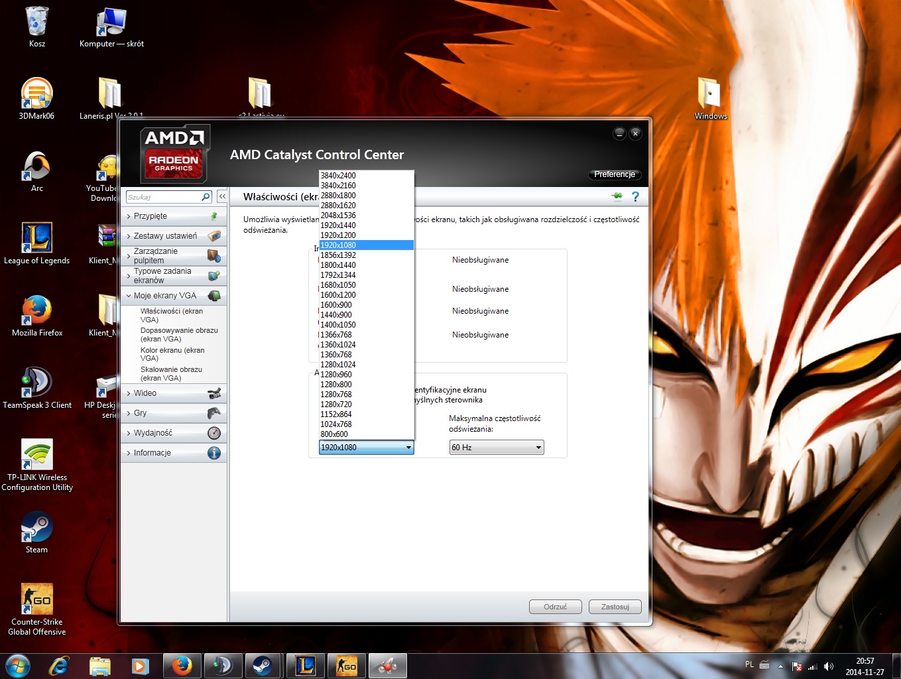Screen dimensions: 901x679
Task: Click the green pin icon beside the help icon
Action: (617, 196)
